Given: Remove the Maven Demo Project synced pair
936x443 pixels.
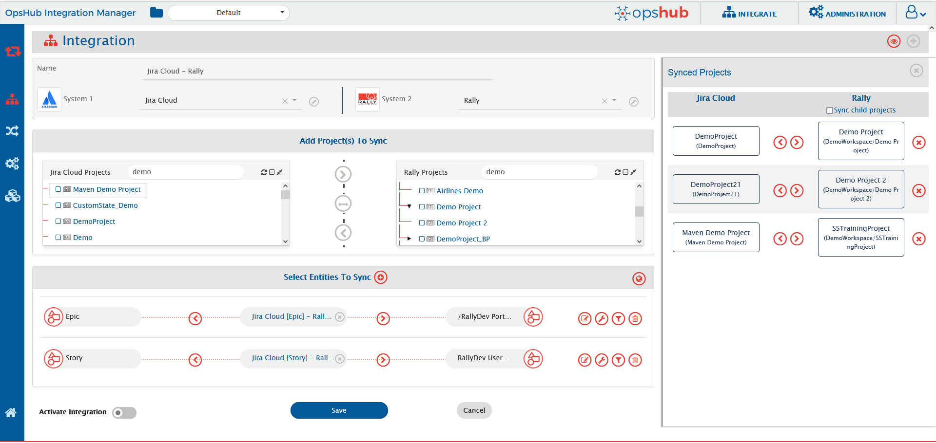Looking at the screenshot, I should [918, 239].
